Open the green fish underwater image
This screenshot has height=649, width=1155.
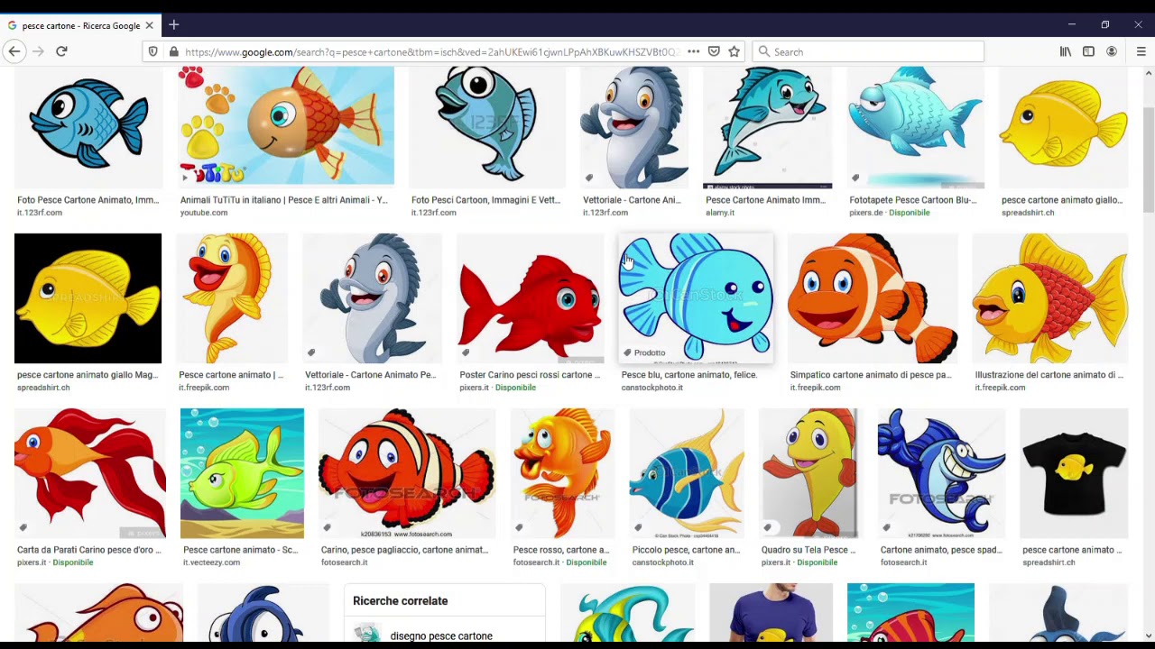242,473
